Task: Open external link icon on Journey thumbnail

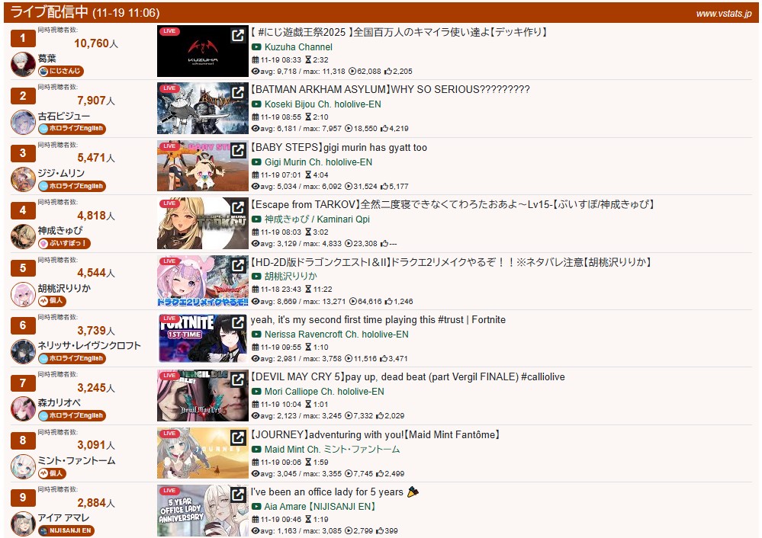Action: click(x=238, y=438)
